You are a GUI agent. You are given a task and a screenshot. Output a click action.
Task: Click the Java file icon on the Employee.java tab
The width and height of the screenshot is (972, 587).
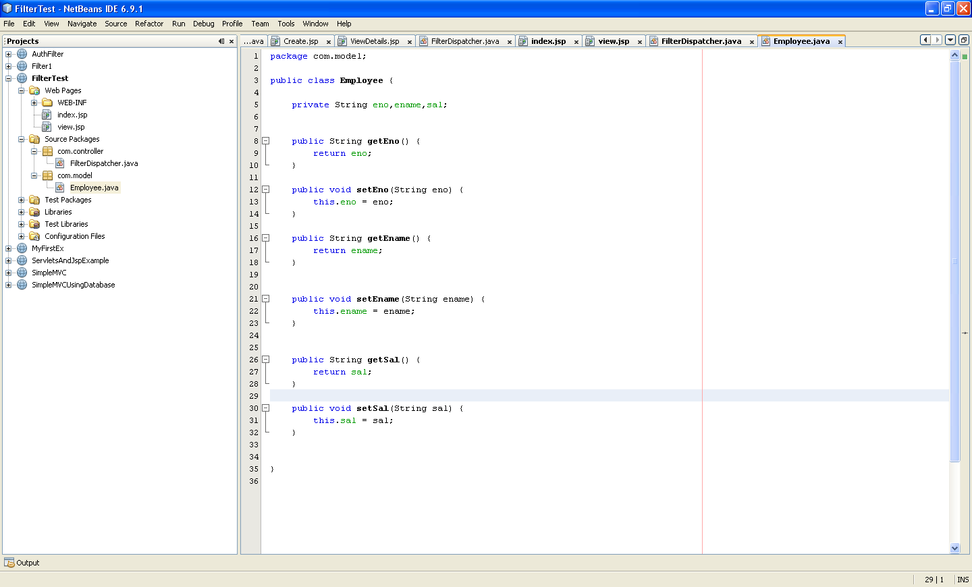[765, 40]
